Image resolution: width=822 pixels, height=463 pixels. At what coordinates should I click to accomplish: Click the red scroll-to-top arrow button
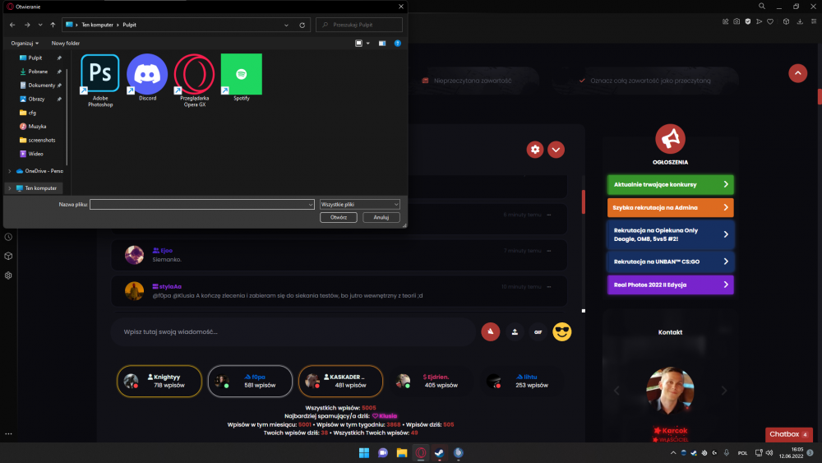coord(798,73)
